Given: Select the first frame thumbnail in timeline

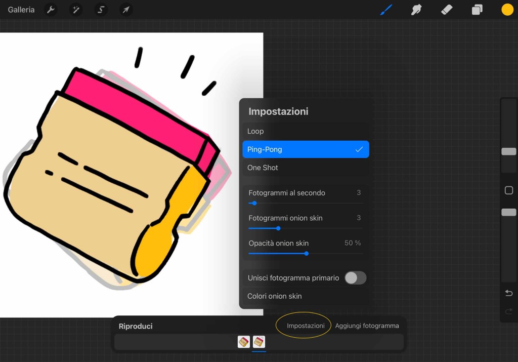Looking at the screenshot, I should tap(244, 342).
